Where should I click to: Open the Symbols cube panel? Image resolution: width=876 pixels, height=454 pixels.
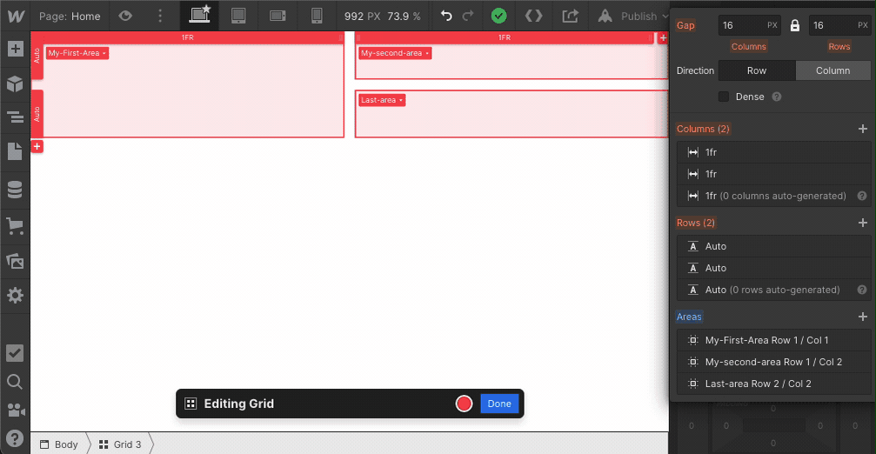[x=15, y=83]
